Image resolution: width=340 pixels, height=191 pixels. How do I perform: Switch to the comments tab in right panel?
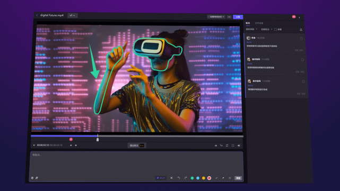(248, 23)
